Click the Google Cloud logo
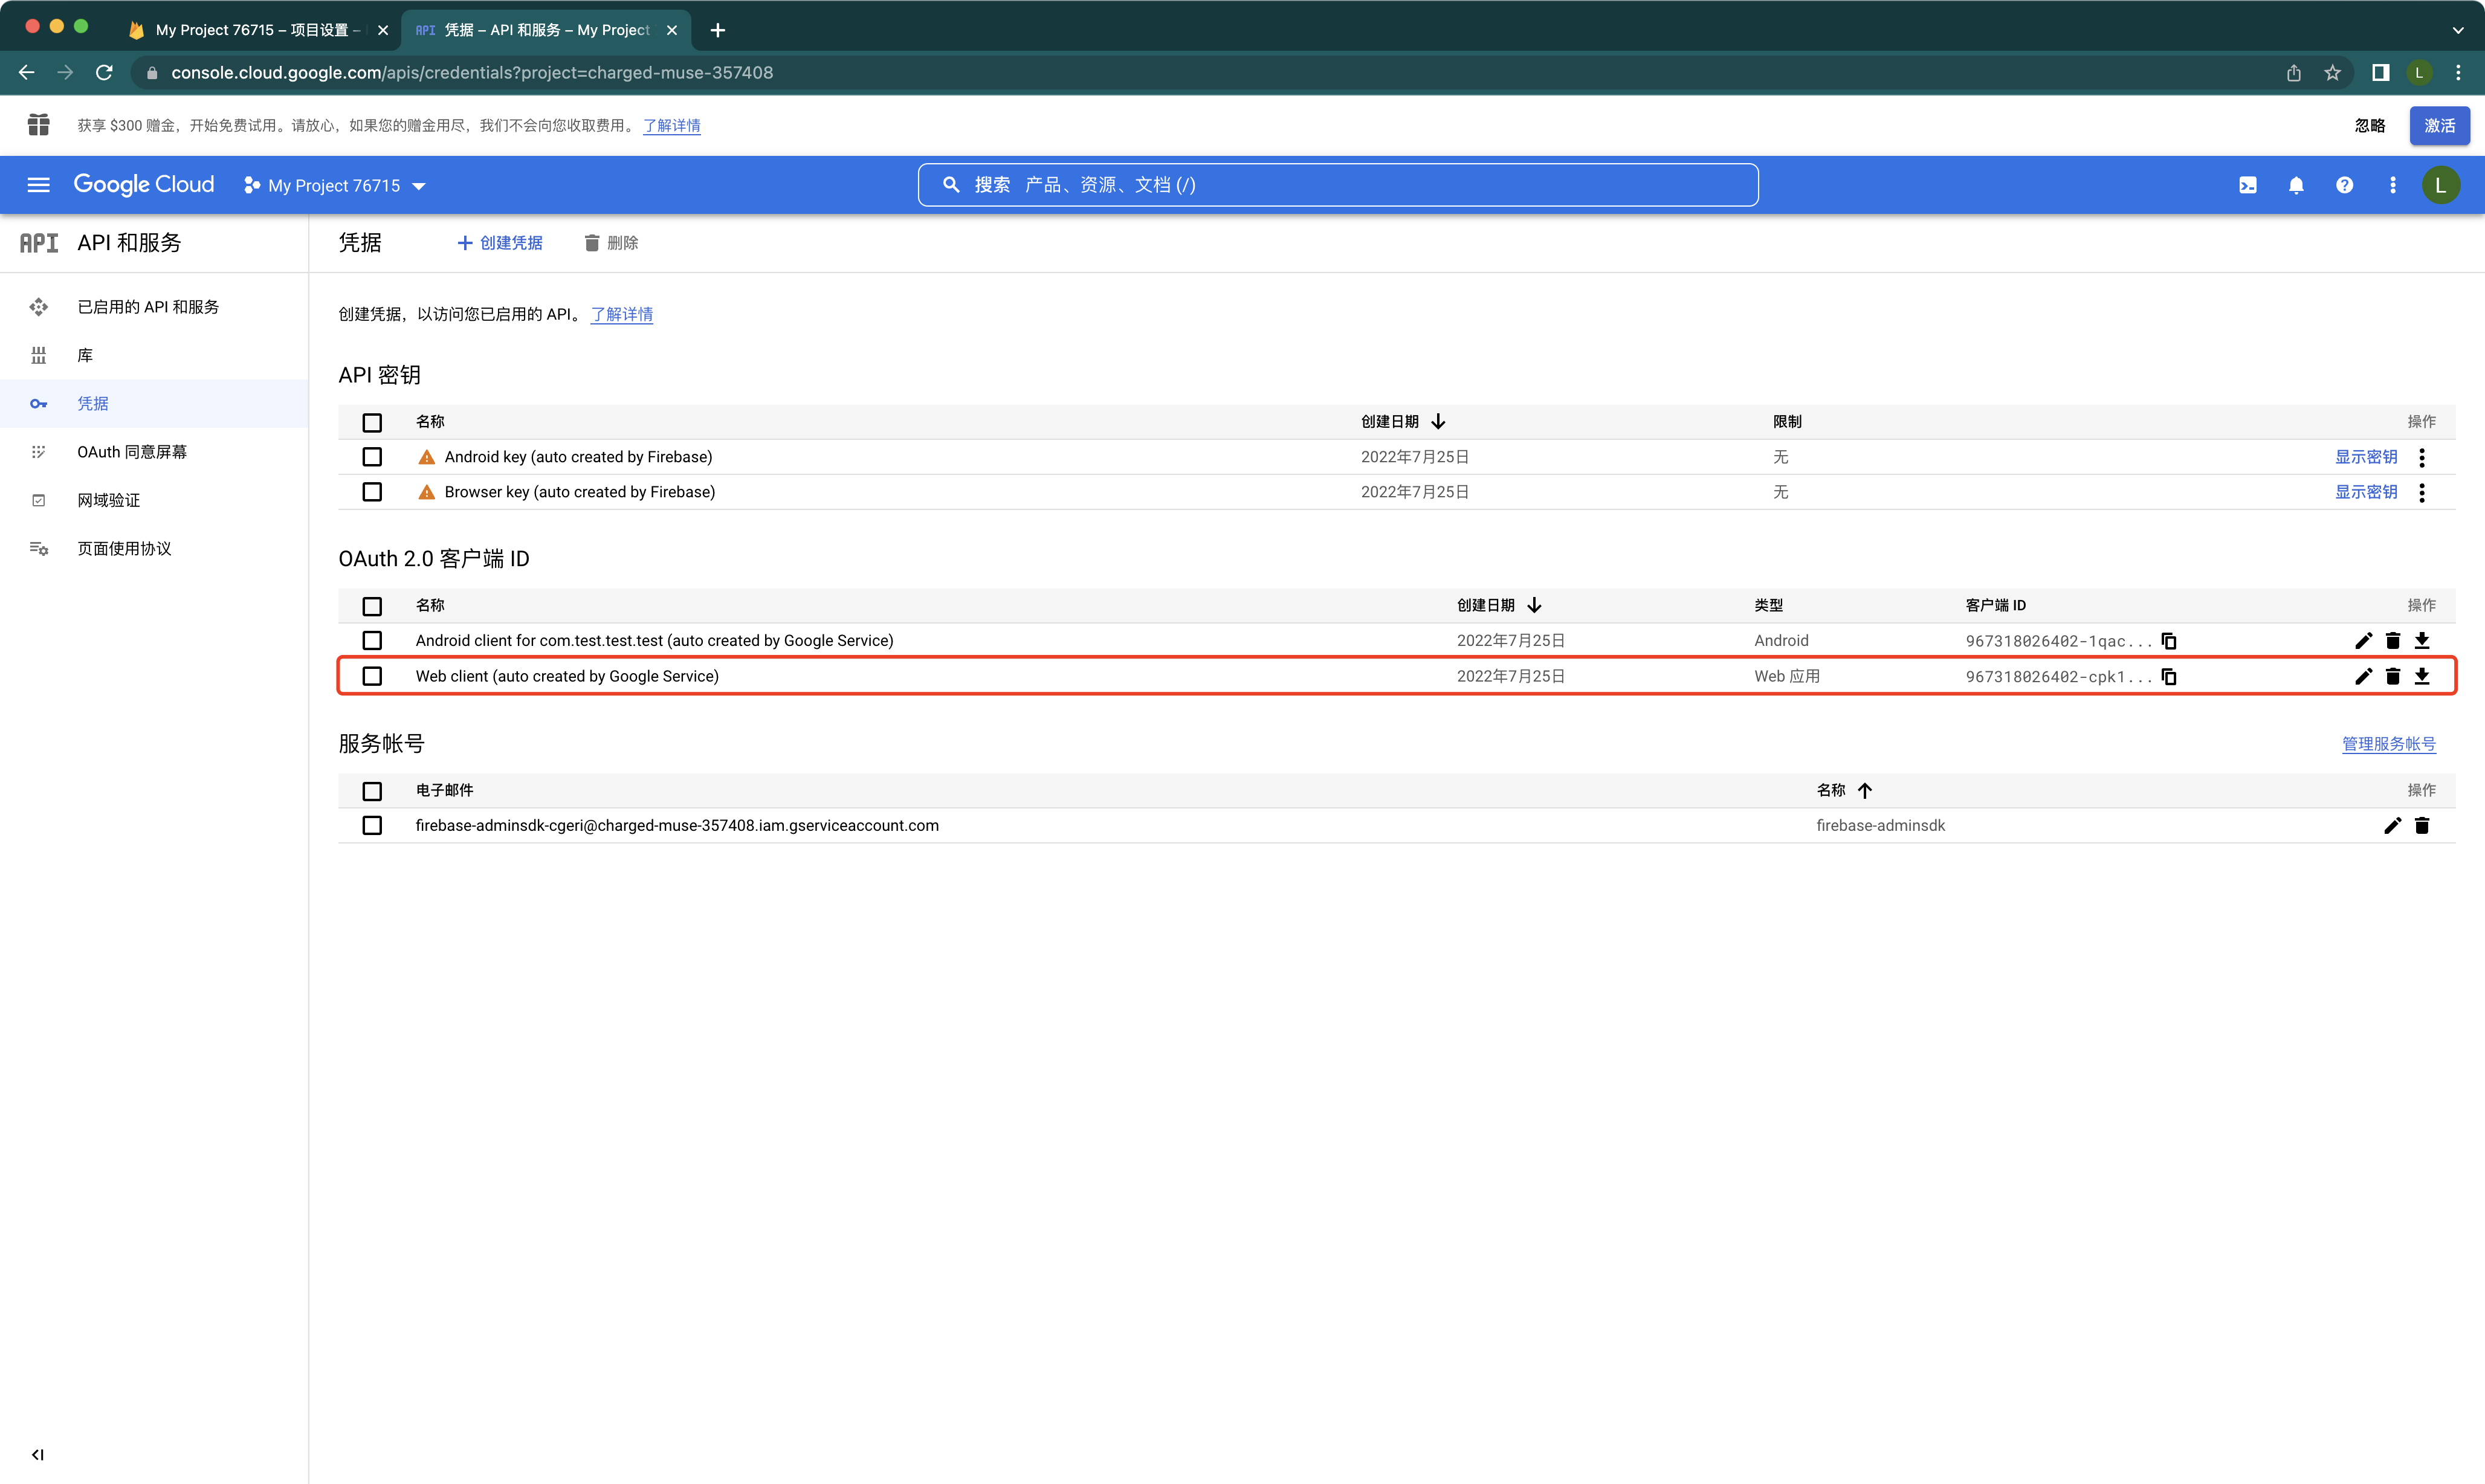Image resolution: width=2485 pixels, height=1484 pixels. 144,185
